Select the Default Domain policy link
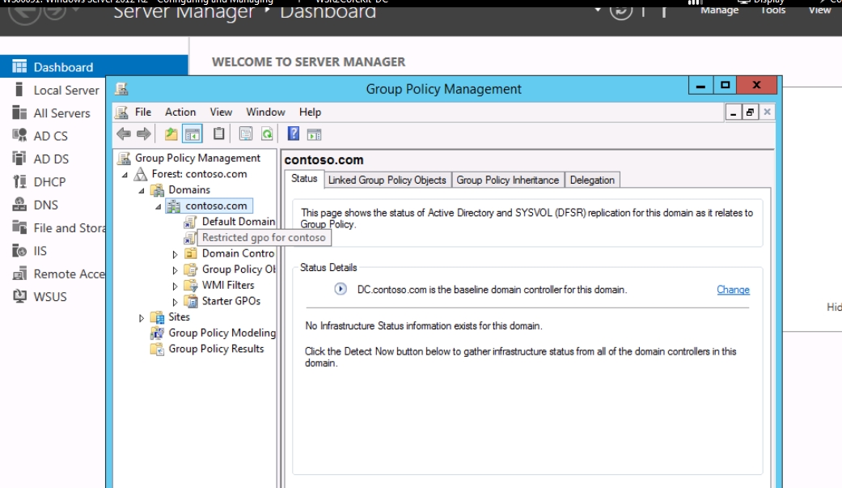842x488 pixels. coord(239,222)
